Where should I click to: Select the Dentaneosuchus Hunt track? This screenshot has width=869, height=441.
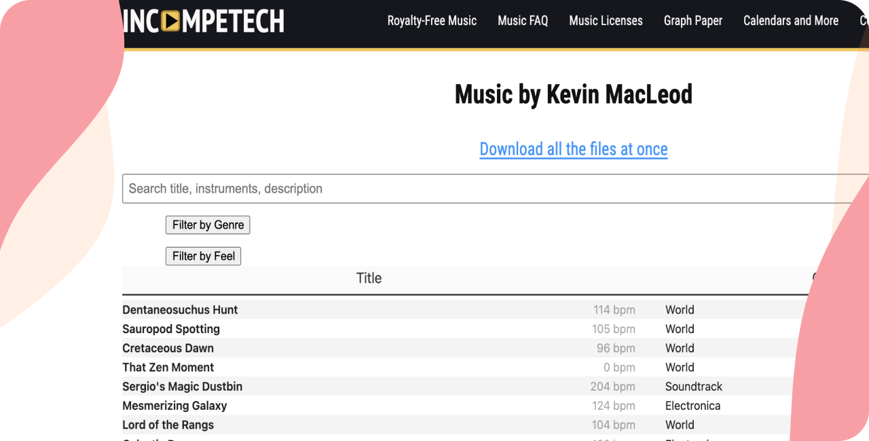click(x=180, y=309)
